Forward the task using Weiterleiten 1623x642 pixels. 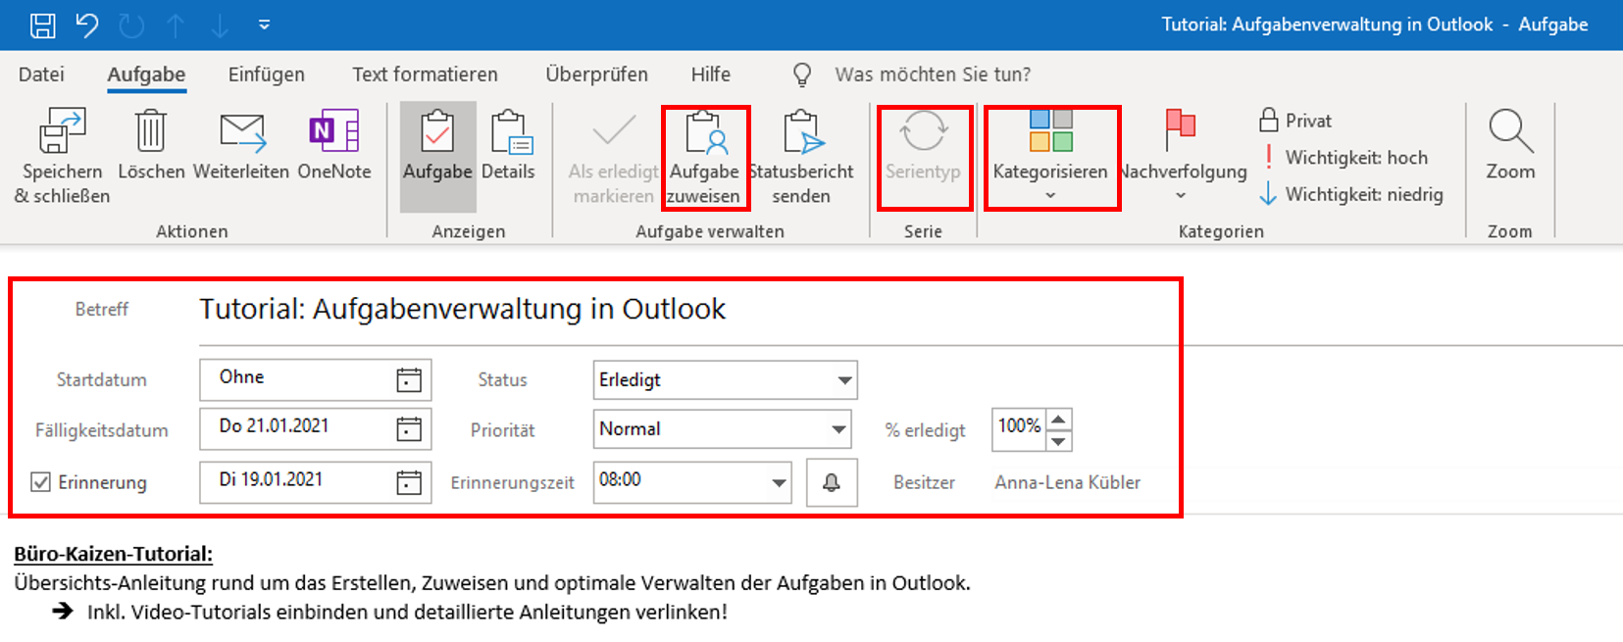click(241, 145)
